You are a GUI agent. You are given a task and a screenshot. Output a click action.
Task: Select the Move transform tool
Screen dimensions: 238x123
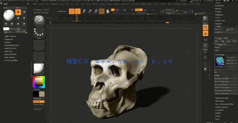pos(84,11)
